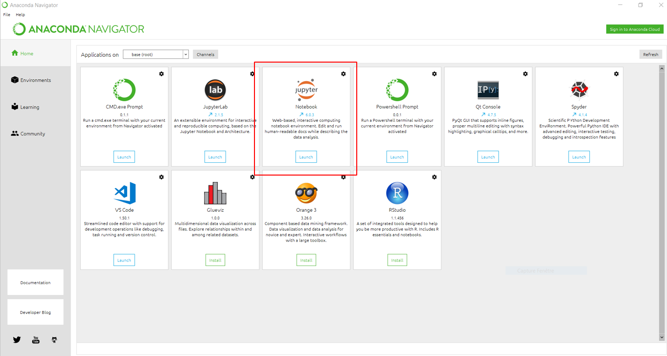
Task: Click the scrollbar down arrow
Action: [662, 337]
